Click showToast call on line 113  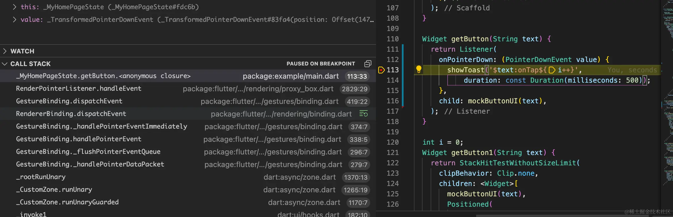[x=466, y=70]
